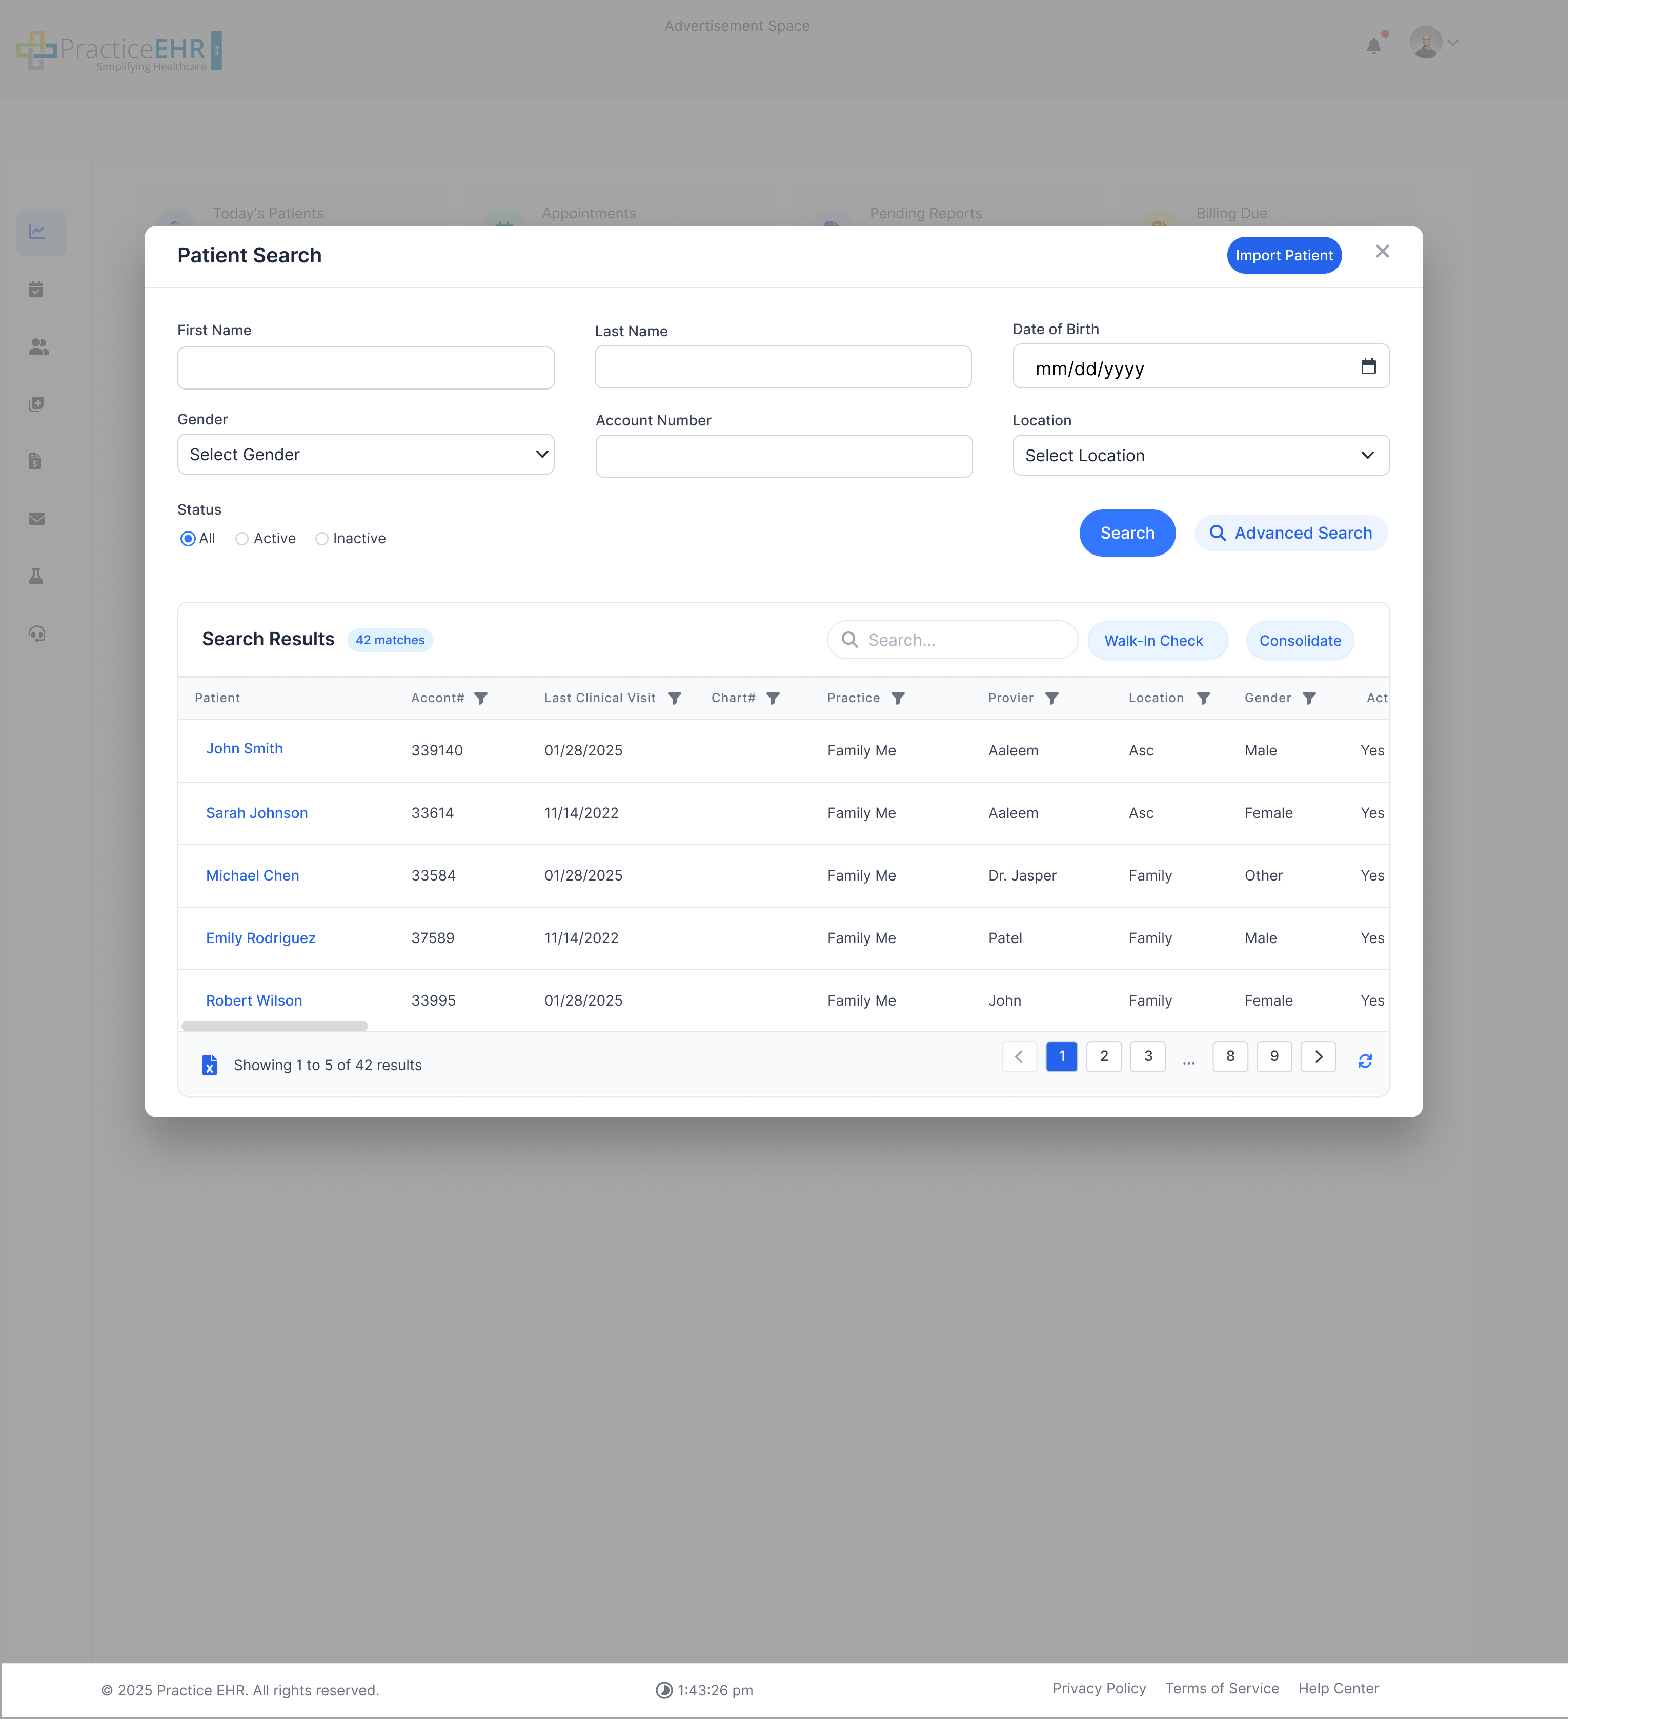Select the Active status radio button
The width and height of the screenshot is (1661, 1719).
tap(242, 539)
